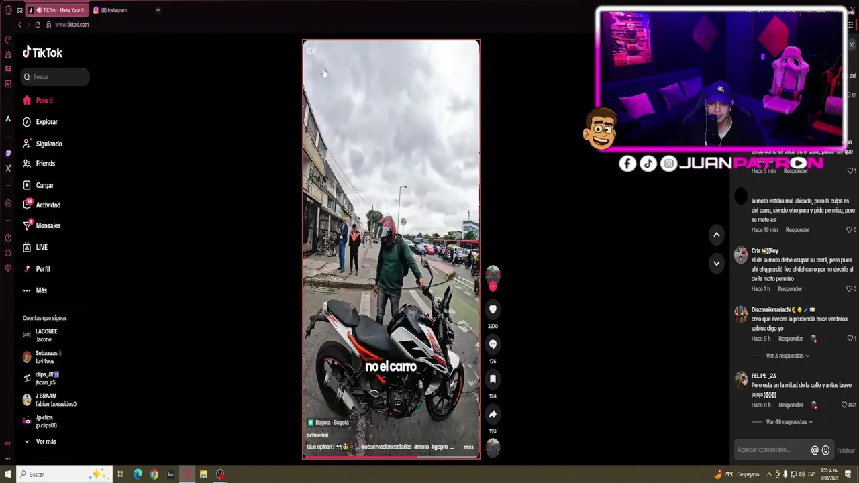The image size is (859, 483).
Task: Focus the TikTok Buscar search field
Action: [55, 77]
